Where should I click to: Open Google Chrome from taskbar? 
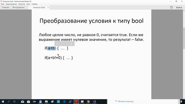(x=88, y=101)
